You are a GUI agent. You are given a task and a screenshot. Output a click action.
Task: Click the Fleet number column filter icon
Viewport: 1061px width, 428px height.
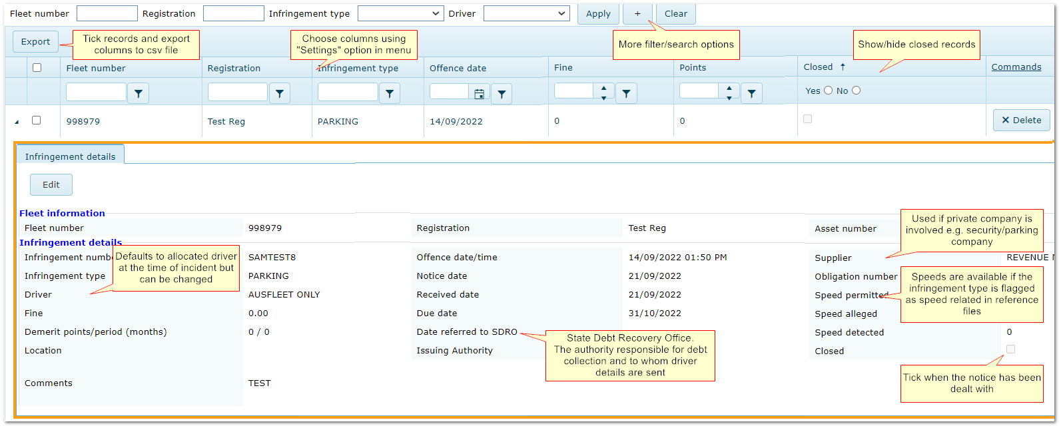138,94
